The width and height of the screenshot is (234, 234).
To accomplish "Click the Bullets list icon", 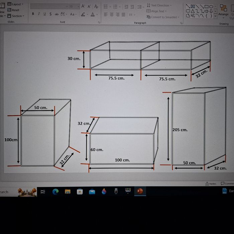I will pos(106,7).
